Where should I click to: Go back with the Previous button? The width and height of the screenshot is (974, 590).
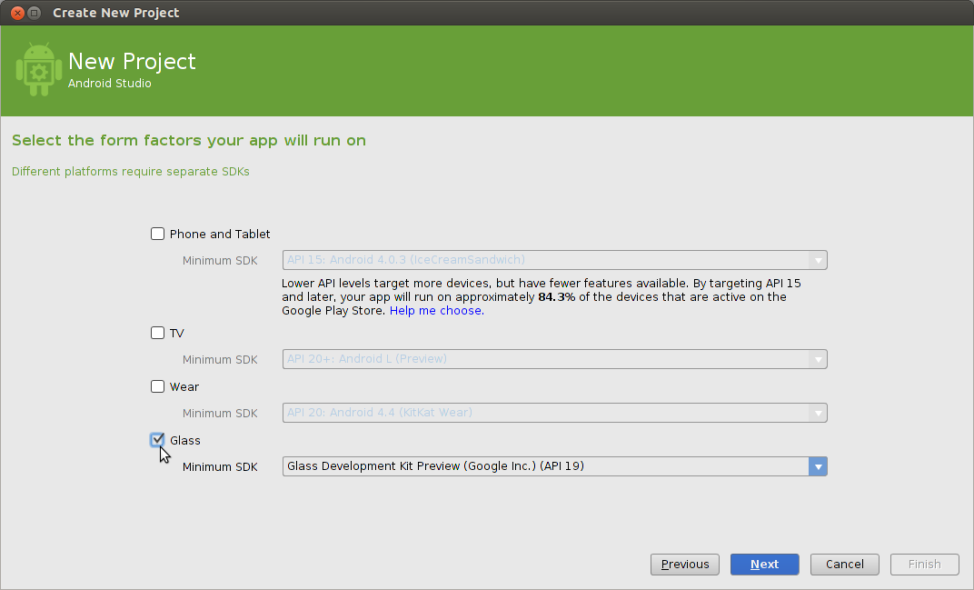click(x=685, y=565)
